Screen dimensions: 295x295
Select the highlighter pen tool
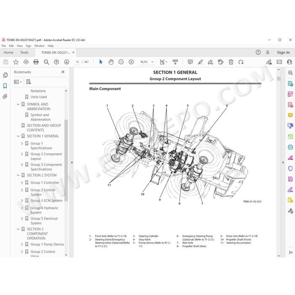point(200,62)
